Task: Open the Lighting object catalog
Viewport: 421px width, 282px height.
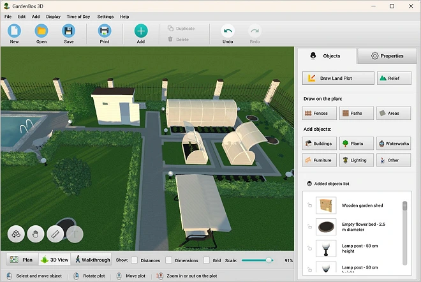Action: 357,160
